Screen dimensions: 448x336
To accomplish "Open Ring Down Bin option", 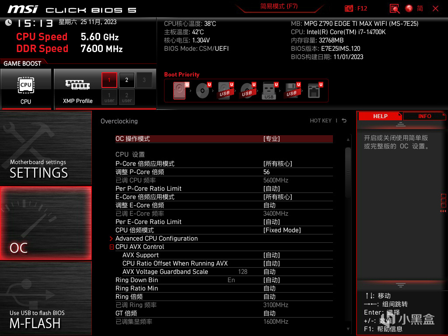I will coord(224,280).
